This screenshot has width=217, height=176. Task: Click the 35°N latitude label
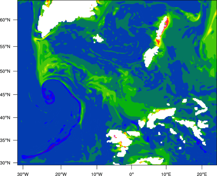point(5,140)
